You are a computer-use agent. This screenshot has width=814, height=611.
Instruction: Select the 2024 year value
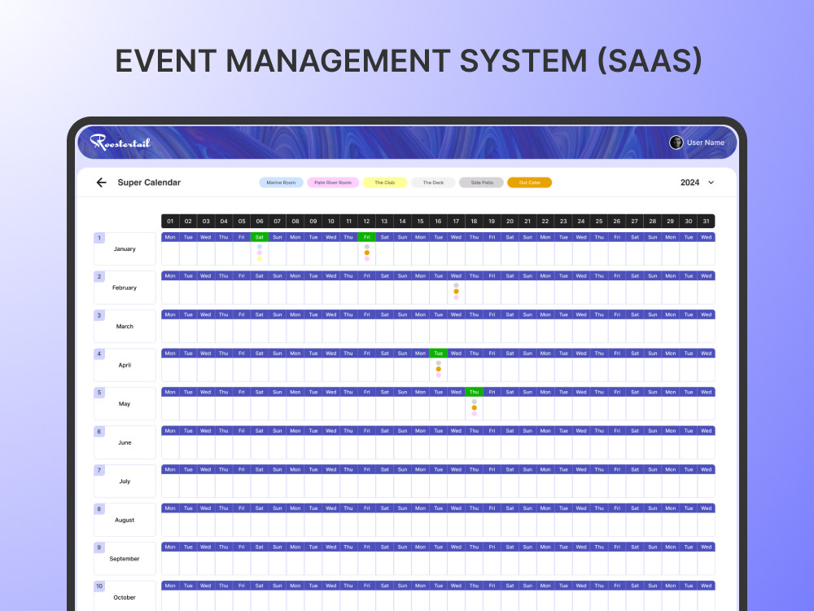pos(689,182)
